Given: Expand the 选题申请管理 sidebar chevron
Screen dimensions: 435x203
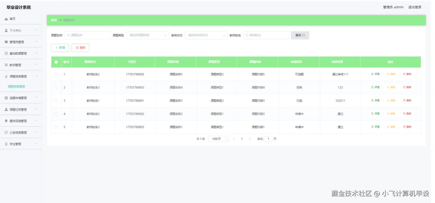Looking at the screenshot, I should [37, 98].
